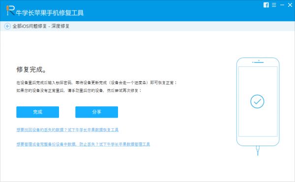The width and height of the screenshot is (295, 182).
Task: Click the 深度修复 breadcrumb label
Action: (x=60, y=26)
